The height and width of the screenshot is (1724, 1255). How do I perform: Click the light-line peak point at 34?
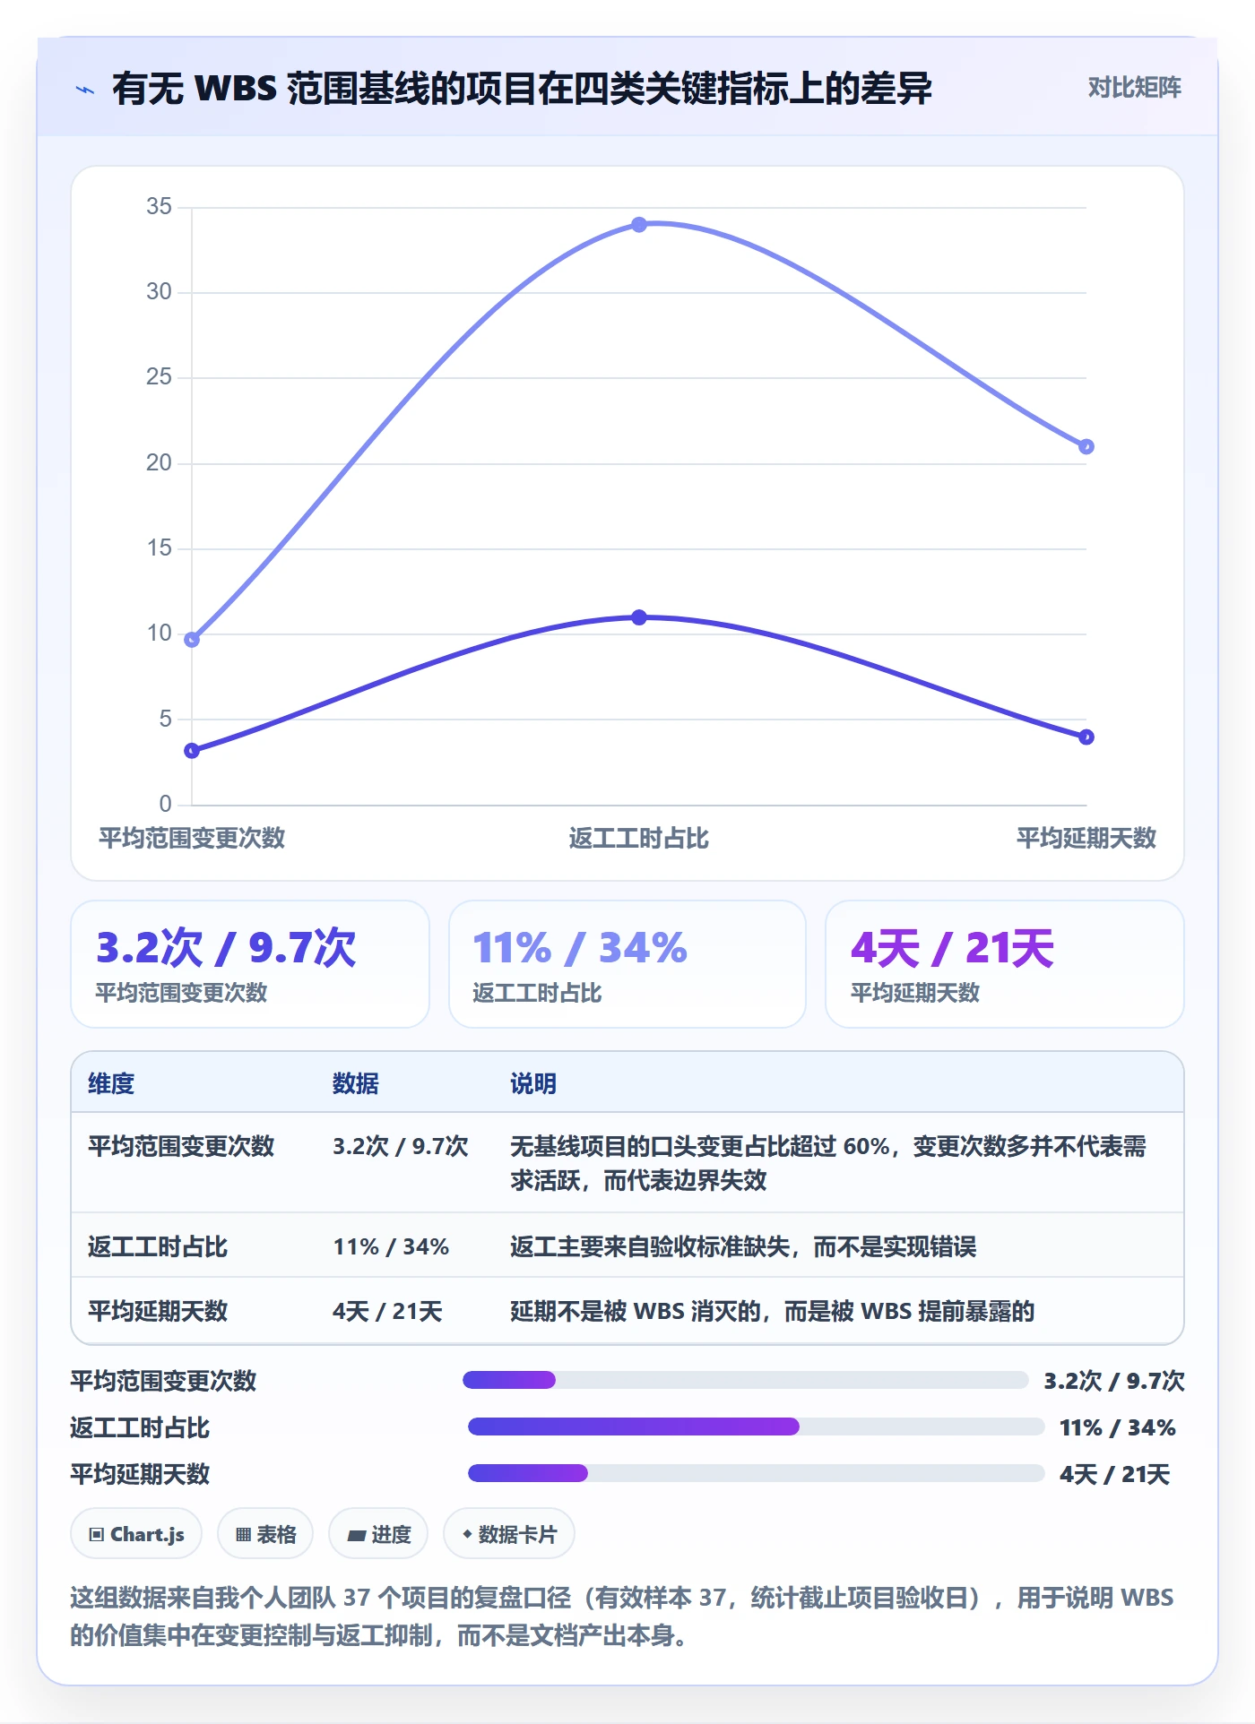click(639, 225)
